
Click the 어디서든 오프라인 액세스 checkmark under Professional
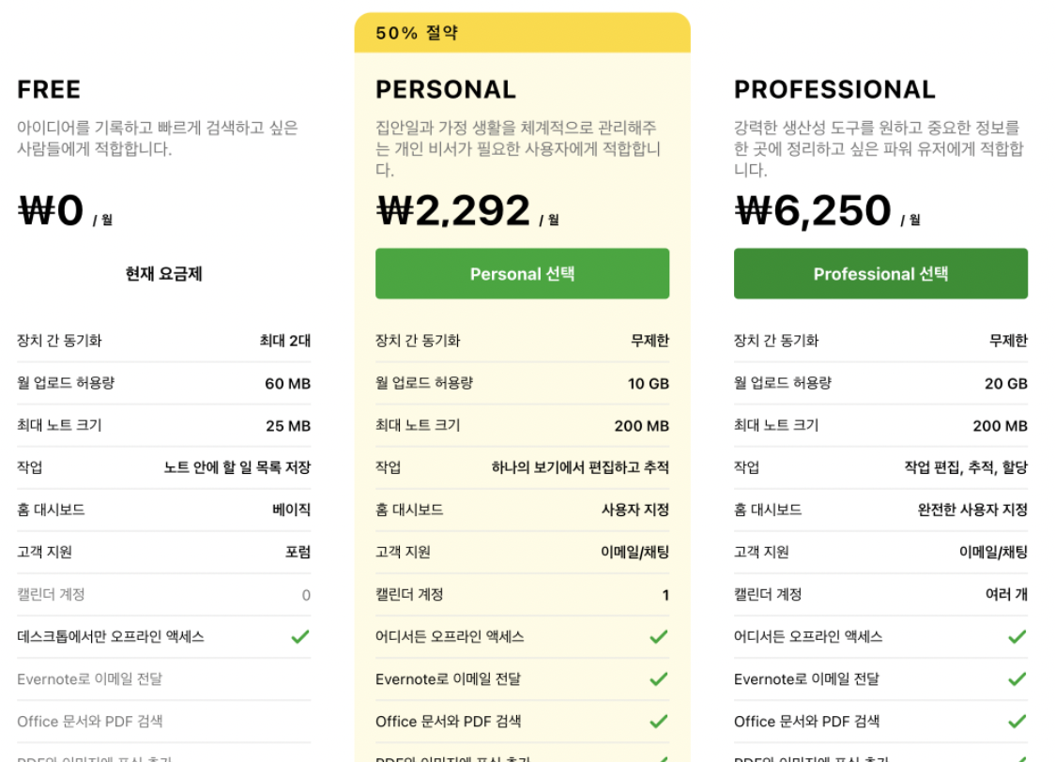[1017, 636]
